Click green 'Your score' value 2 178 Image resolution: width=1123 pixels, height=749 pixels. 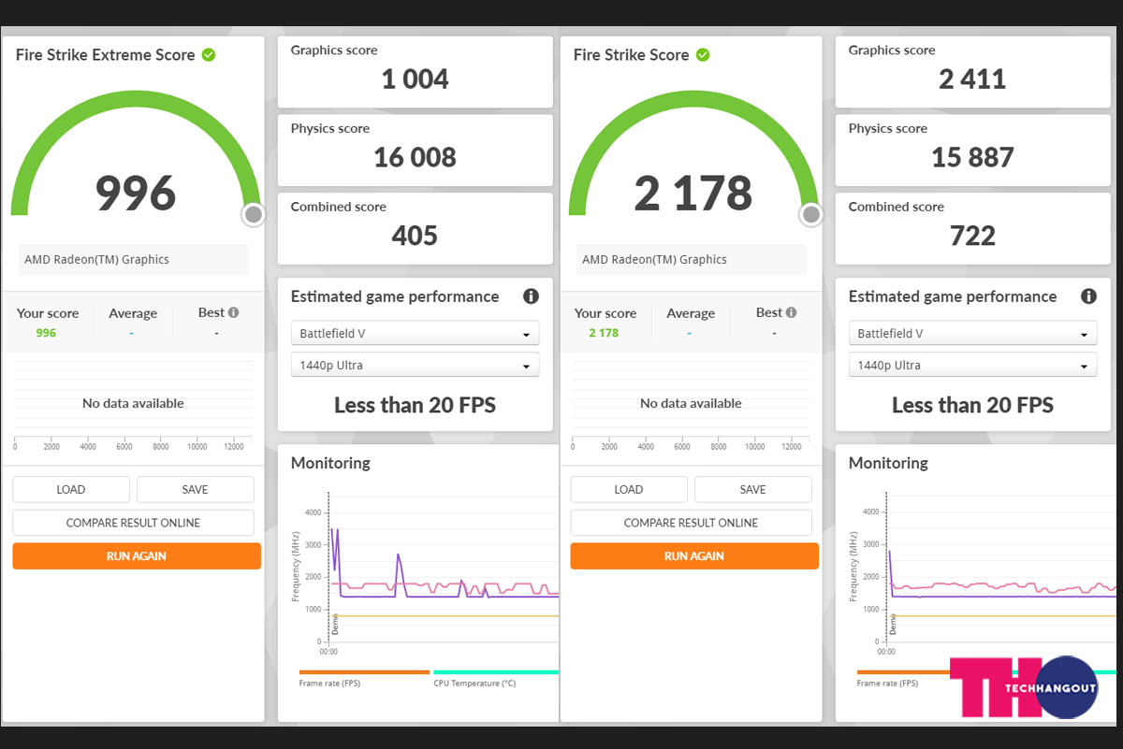tap(604, 333)
